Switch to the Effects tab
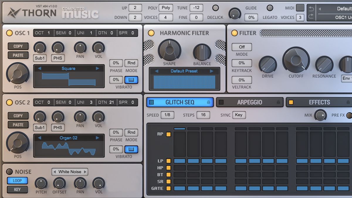The height and width of the screenshot is (198, 352). pos(319,102)
